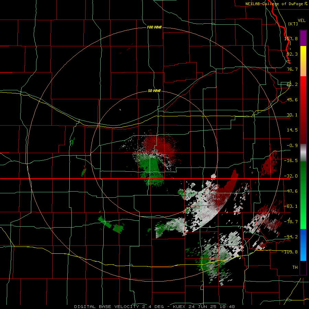
Task: Click the -109.8 velocity scale value
Action: pos(289,252)
